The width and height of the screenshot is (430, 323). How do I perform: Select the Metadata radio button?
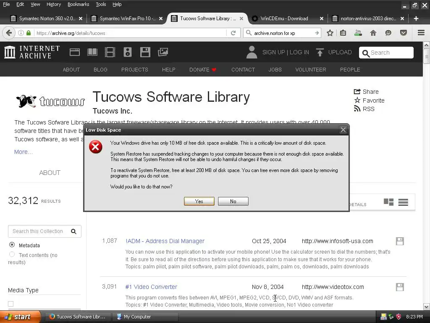click(x=12, y=244)
